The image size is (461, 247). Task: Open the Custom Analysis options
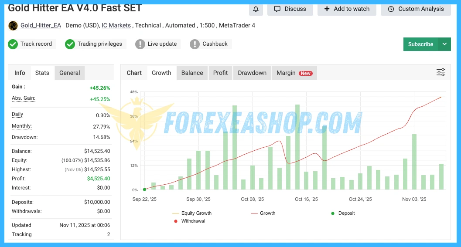click(415, 9)
